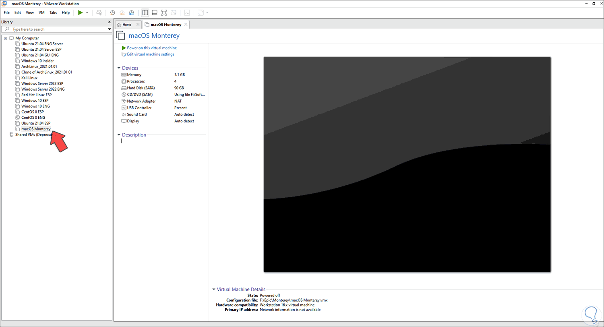
Task: Open power options dropdown arrow
Action: coord(87,12)
